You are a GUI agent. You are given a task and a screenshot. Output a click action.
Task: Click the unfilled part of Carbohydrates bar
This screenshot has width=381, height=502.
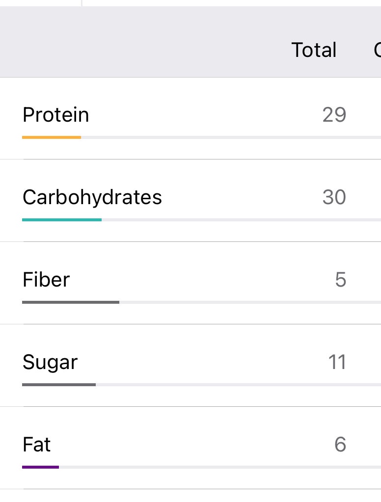[x=241, y=220]
